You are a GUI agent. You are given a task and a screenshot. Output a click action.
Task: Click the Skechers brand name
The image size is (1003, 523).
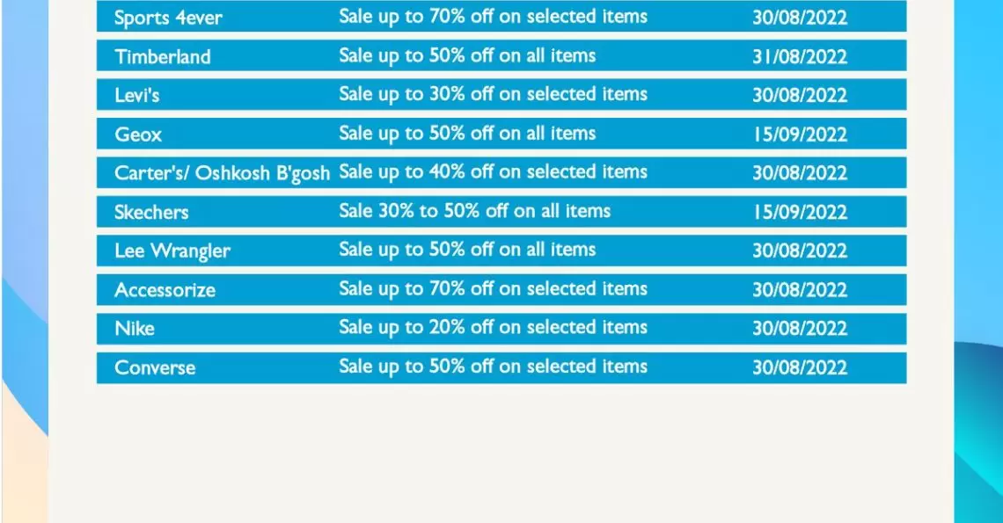[x=151, y=212]
